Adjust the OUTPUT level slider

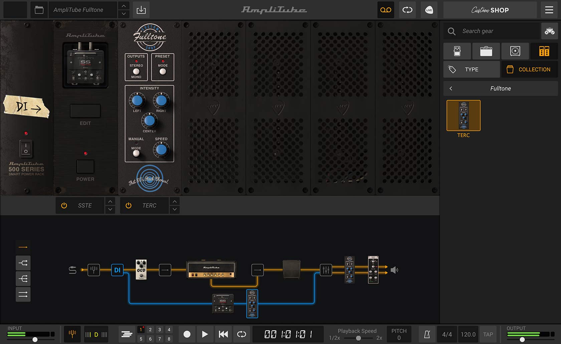(522, 339)
